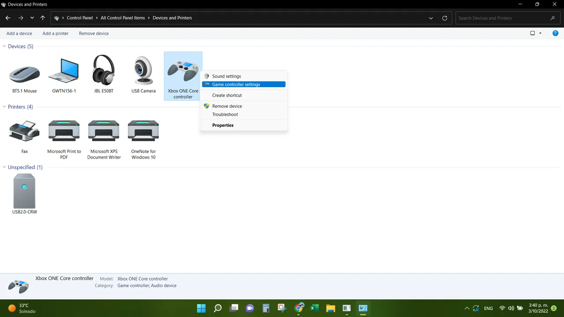Select the Xbox ONE Core controller icon
This screenshot has width=564, height=317.
pyautogui.click(x=183, y=76)
